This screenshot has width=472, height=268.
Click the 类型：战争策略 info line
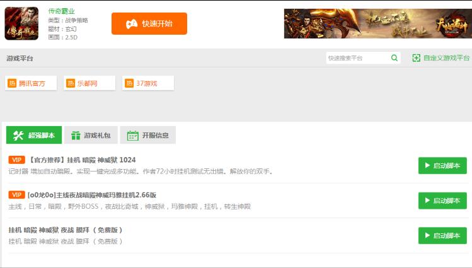point(68,20)
